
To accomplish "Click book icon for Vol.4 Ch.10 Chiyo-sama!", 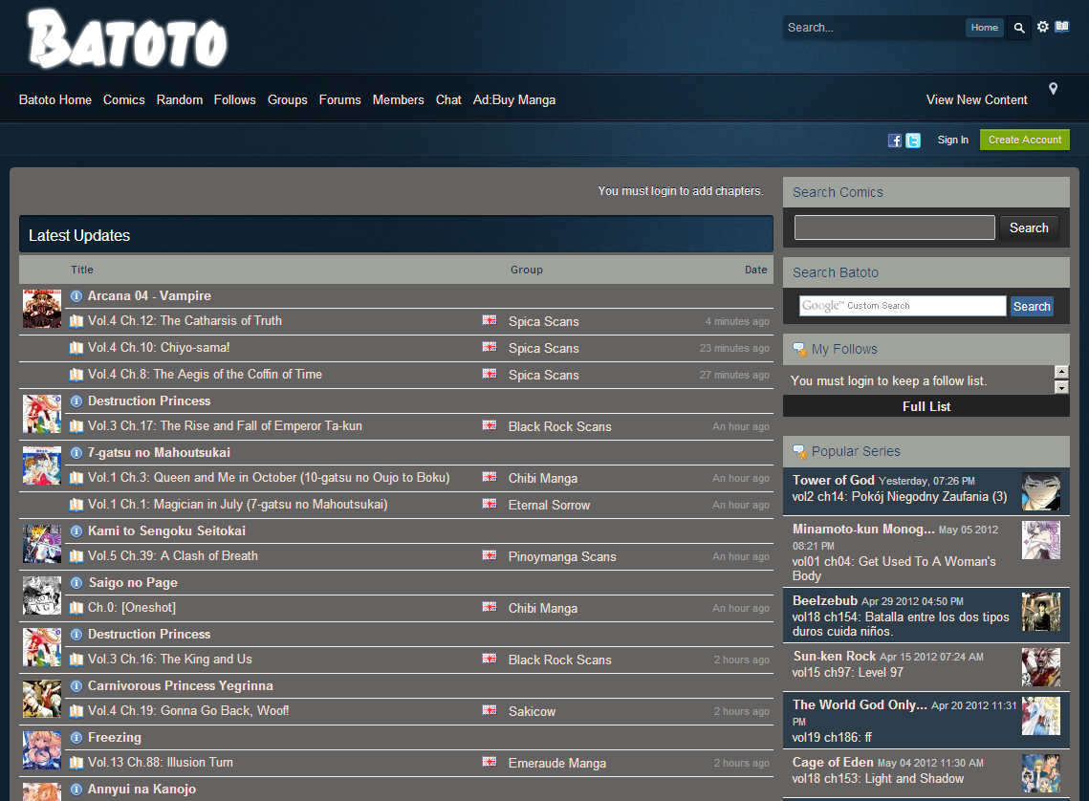I will pyautogui.click(x=76, y=348).
